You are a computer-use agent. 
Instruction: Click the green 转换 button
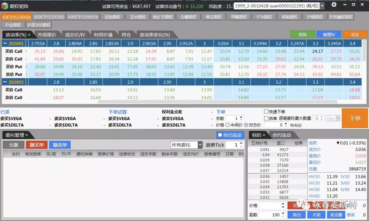302,34
